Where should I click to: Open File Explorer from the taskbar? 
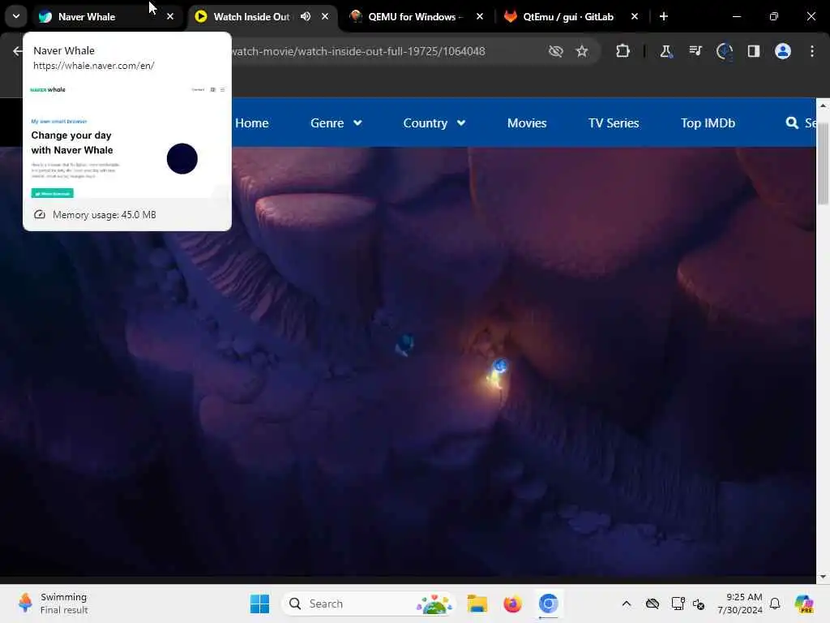477,604
